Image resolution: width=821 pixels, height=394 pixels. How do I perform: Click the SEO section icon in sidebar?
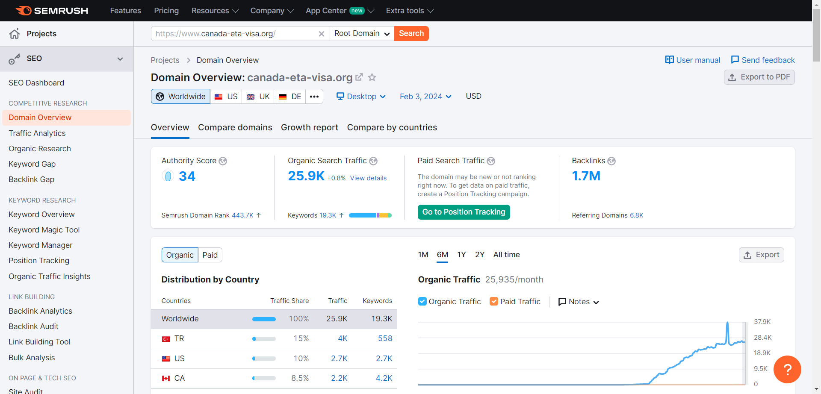[15, 59]
